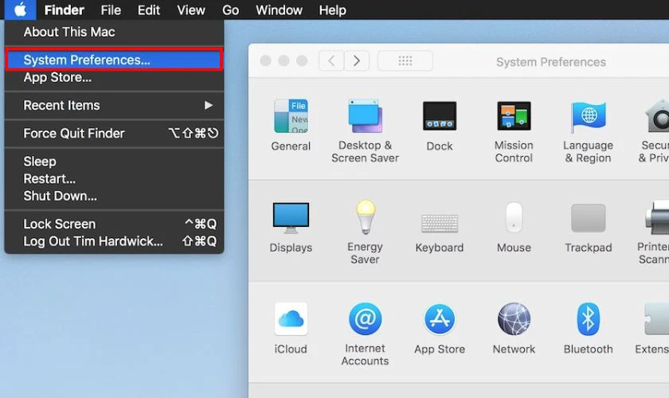Screen dimensions: 669x398
Task: Open App Store preferences pane icon
Action: click(440, 329)
